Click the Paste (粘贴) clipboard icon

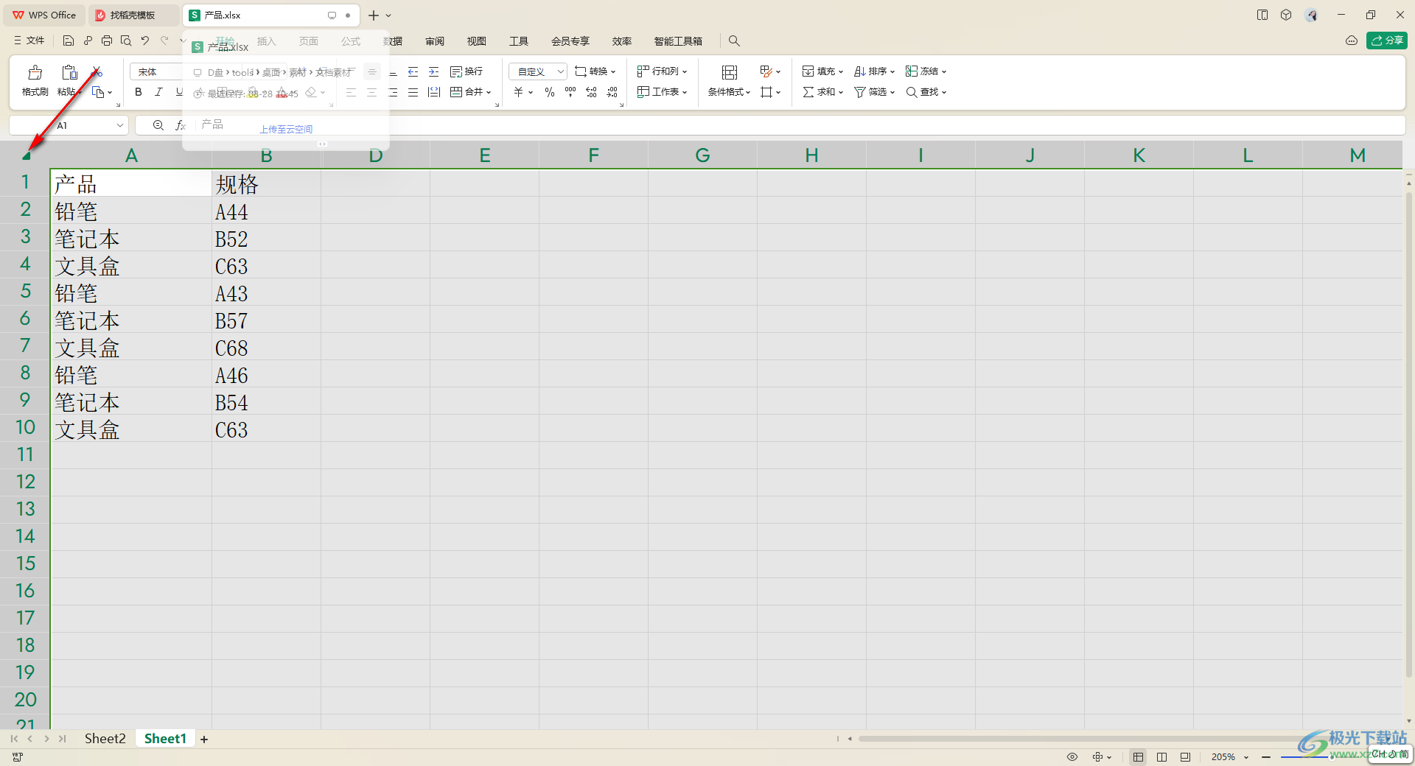pos(69,72)
